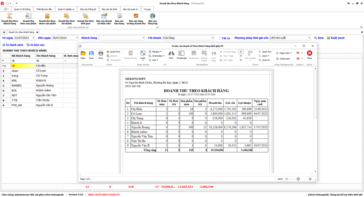Open Báo cáo doanh số nhân viên
This screenshot has width=364, height=197.
104,18
